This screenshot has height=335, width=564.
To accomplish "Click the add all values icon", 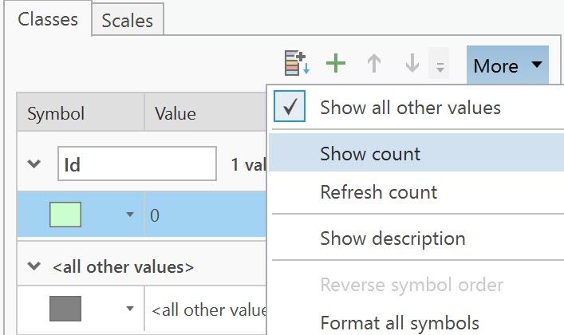I will pos(298,65).
